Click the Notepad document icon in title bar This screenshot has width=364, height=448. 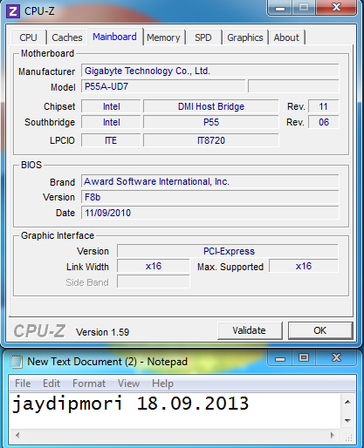(17, 362)
